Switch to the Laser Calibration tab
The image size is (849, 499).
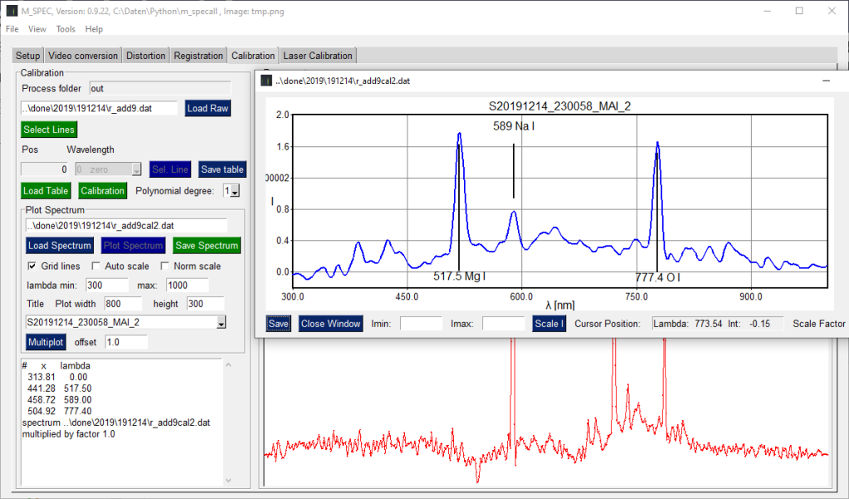pyautogui.click(x=318, y=56)
